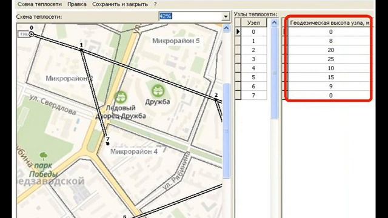
Task: Click height cell with value 10
Action: click(330, 68)
